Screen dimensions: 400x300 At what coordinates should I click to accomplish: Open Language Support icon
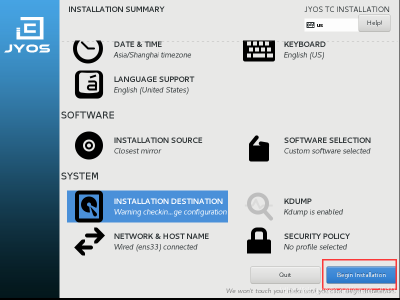point(89,84)
